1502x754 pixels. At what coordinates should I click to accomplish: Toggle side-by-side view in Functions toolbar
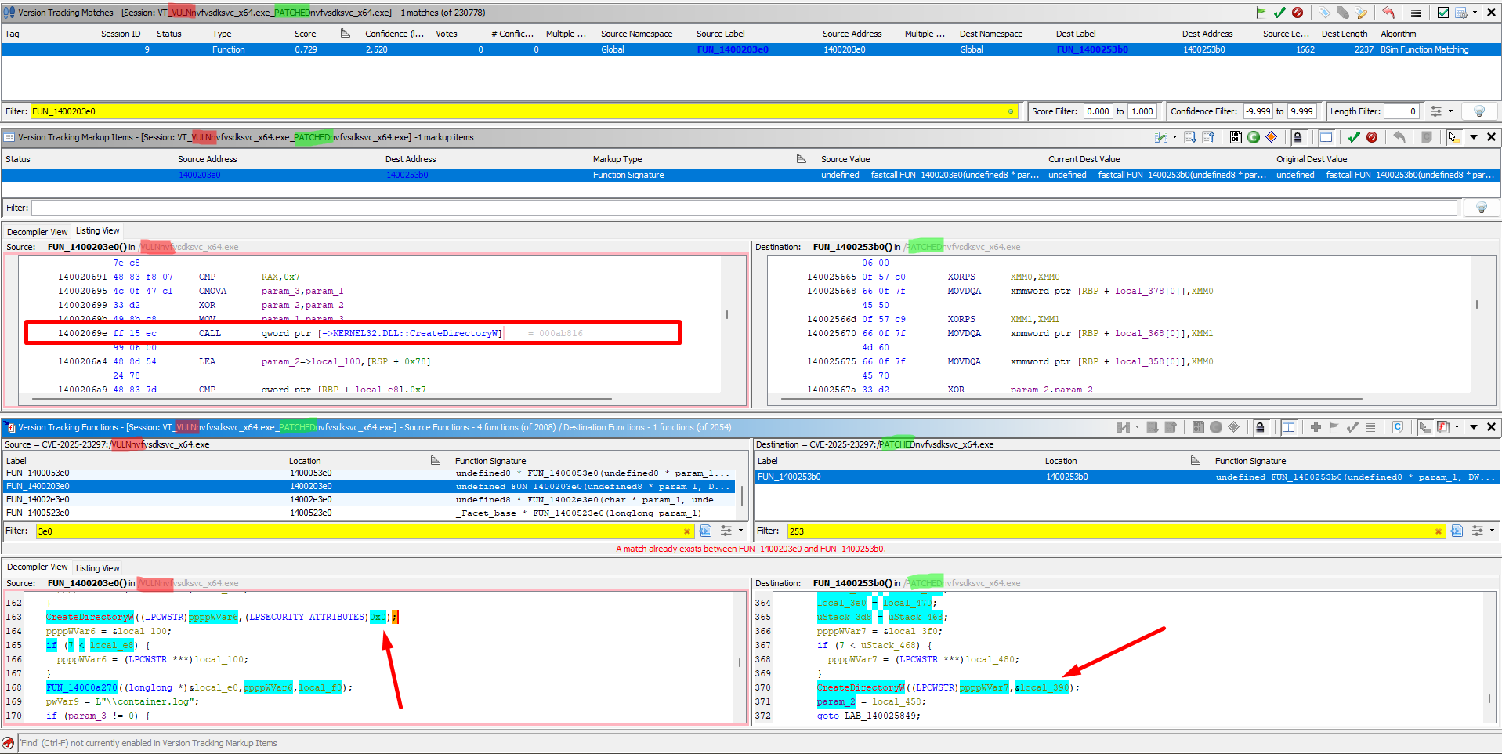1289,427
